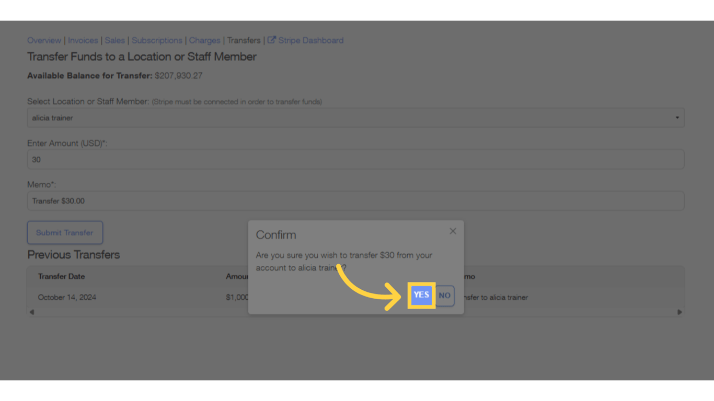
Task: Confirm the transfer by clicking YES
Action: tap(421, 295)
